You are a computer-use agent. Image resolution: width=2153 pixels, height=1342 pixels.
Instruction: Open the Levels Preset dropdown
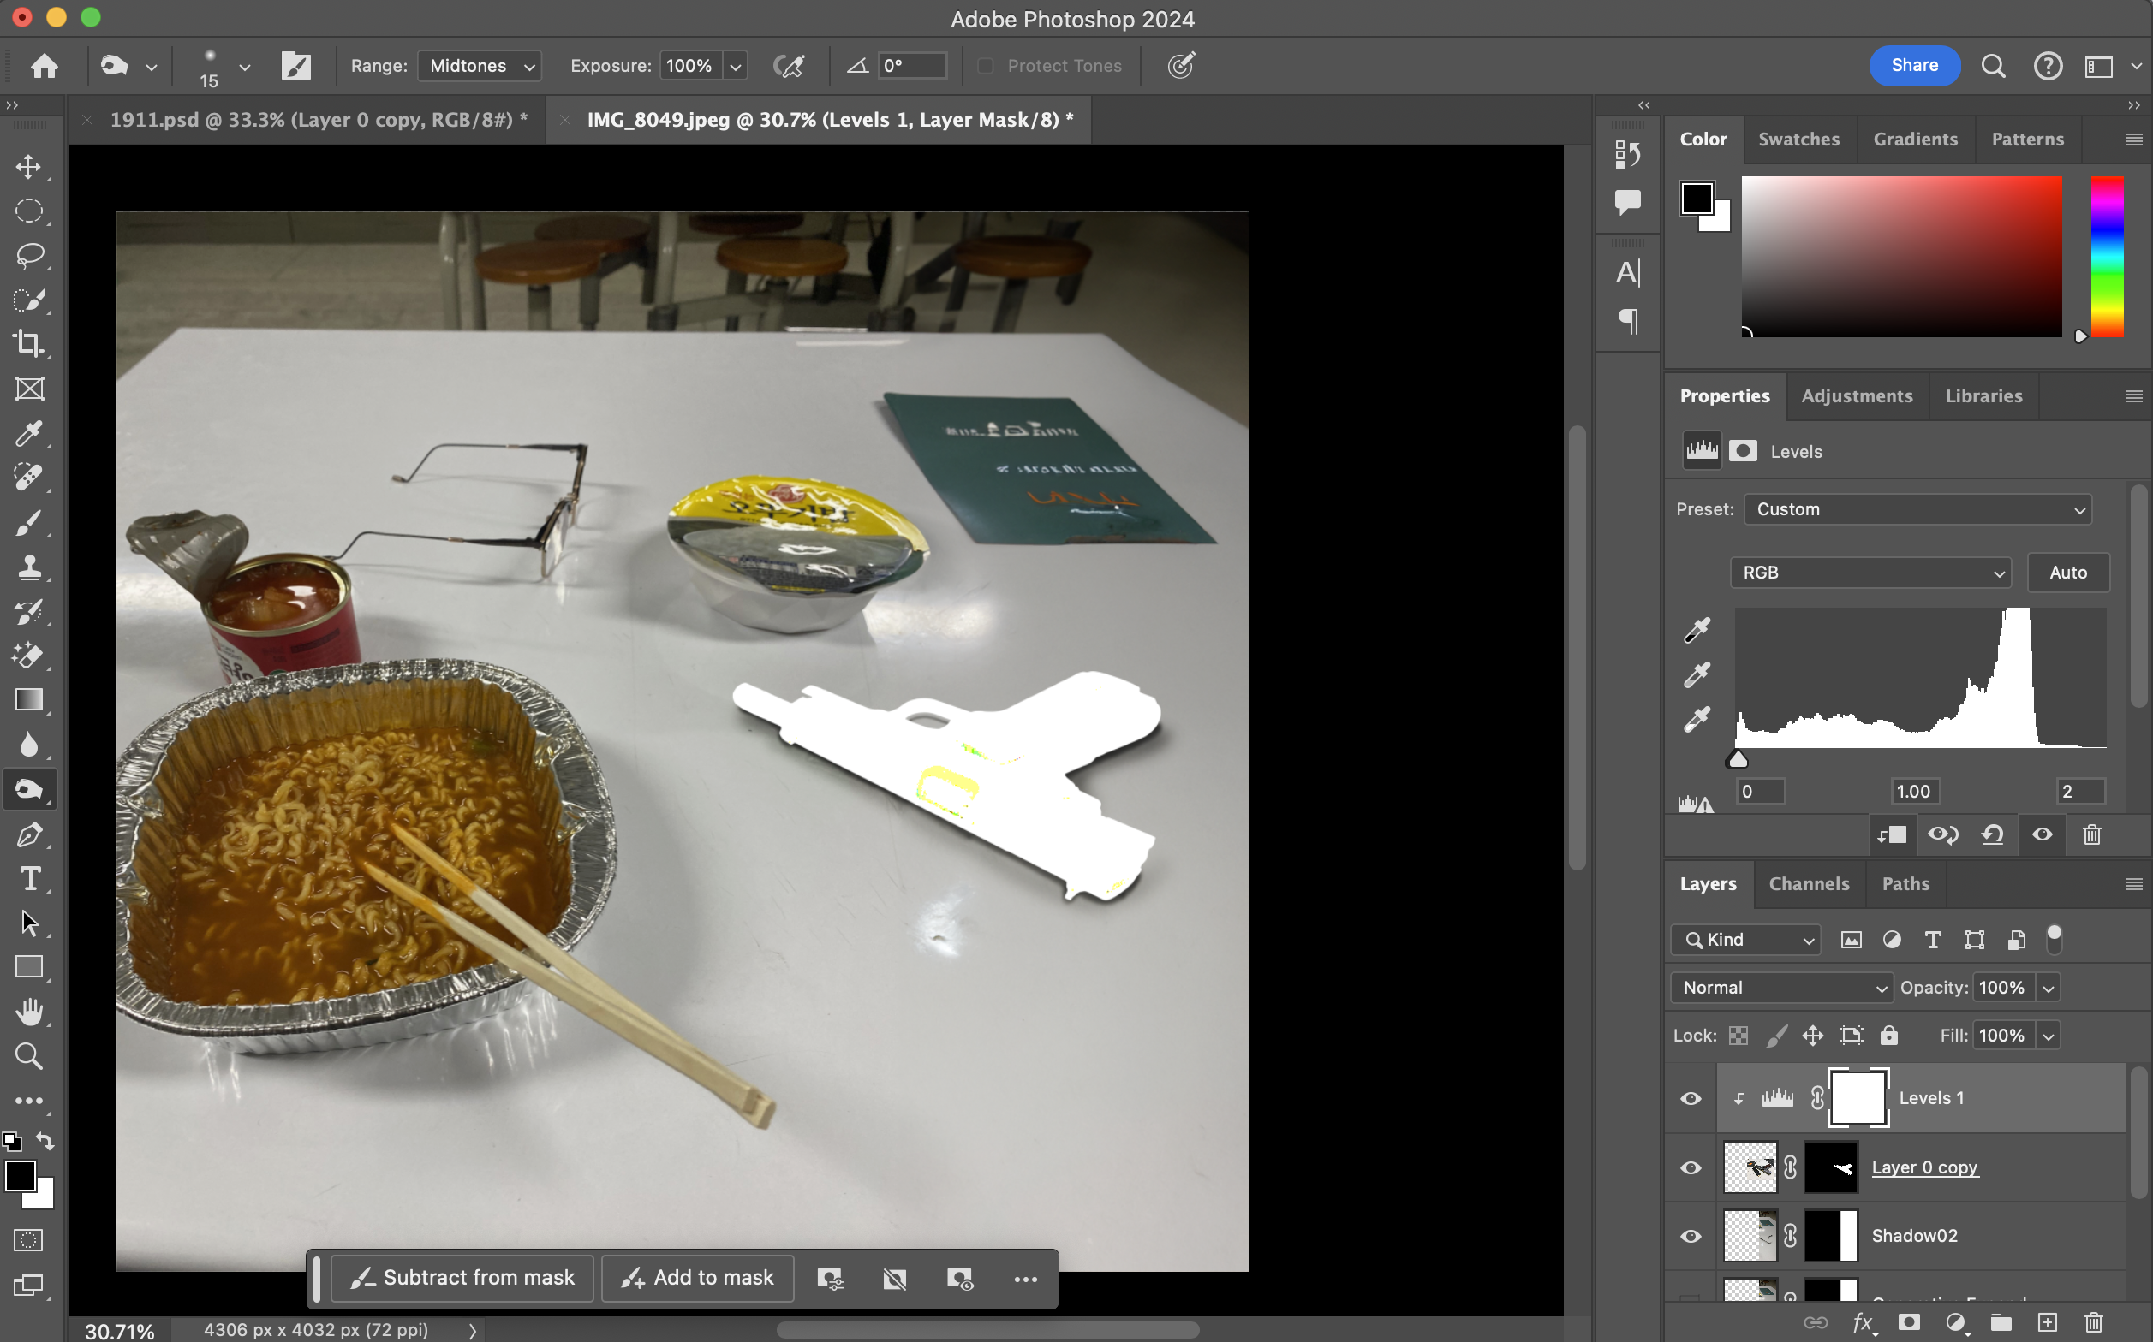click(x=1917, y=509)
